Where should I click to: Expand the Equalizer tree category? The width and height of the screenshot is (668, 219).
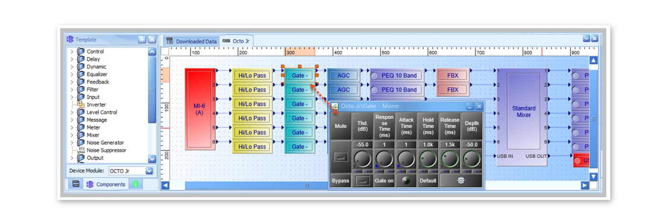(72, 74)
